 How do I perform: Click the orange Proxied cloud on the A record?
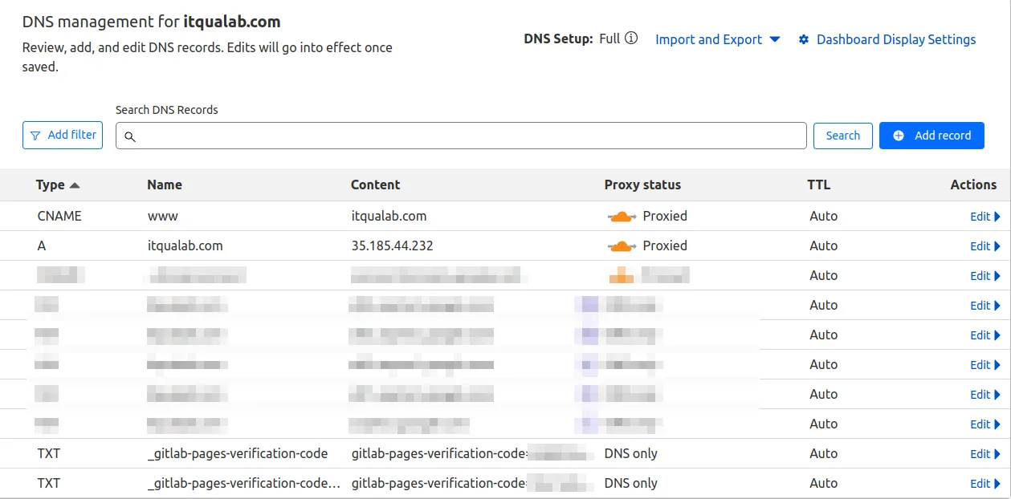coord(620,245)
